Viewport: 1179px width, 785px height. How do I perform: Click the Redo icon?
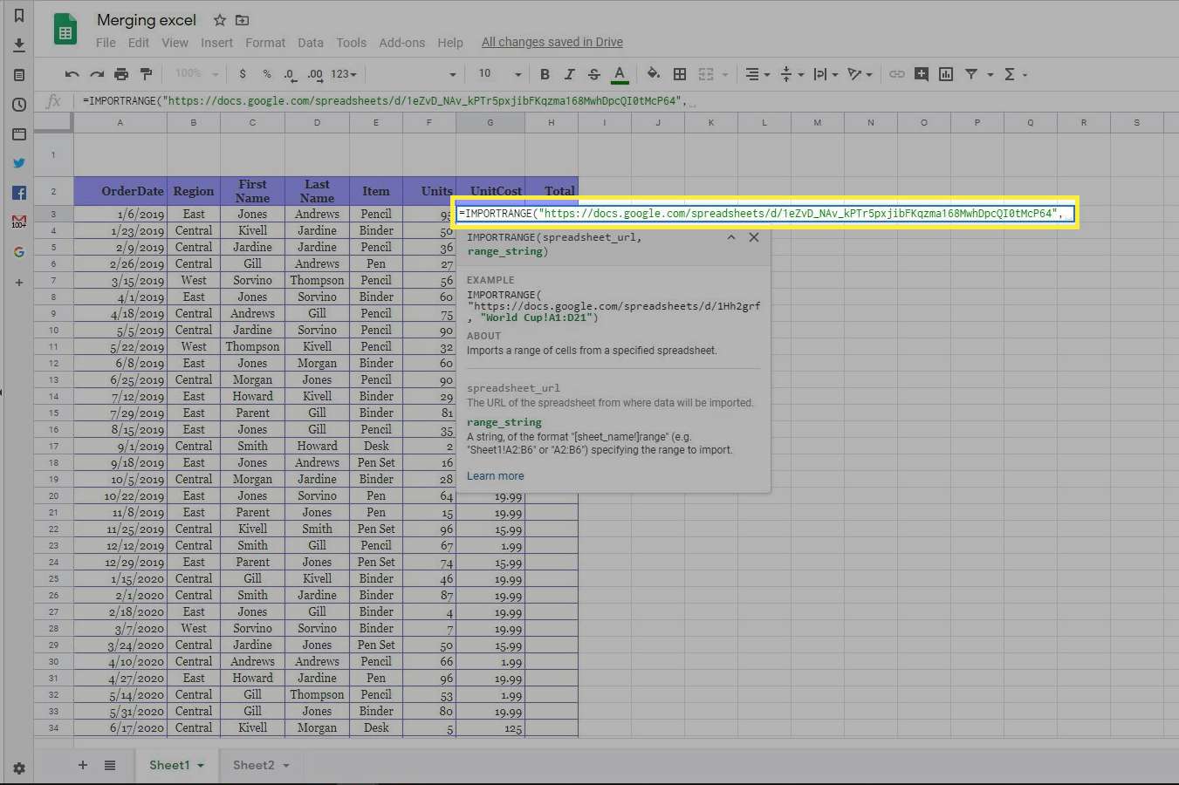point(97,75)
